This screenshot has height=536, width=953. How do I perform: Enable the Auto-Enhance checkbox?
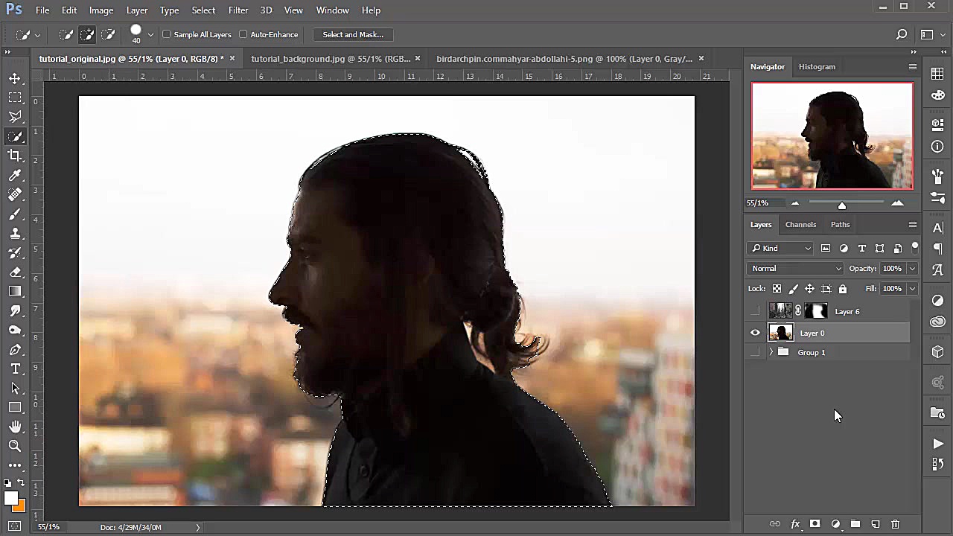click(x=243, y=34)
